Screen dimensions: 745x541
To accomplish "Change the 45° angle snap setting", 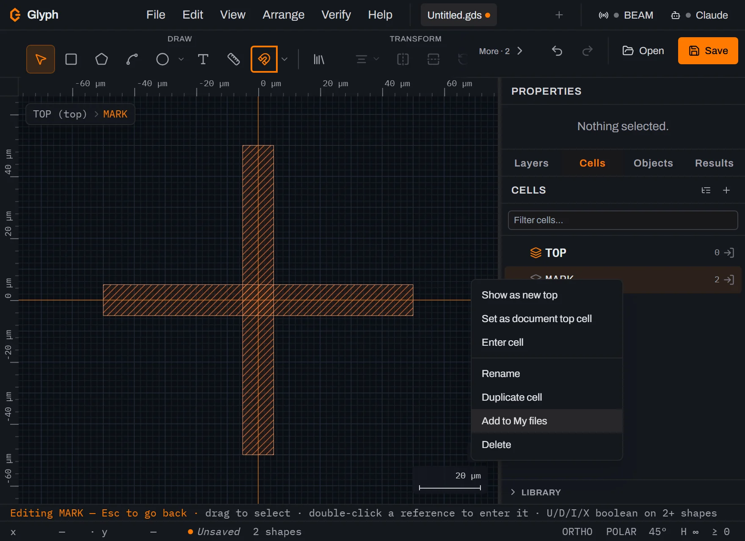I will [658, 532].
